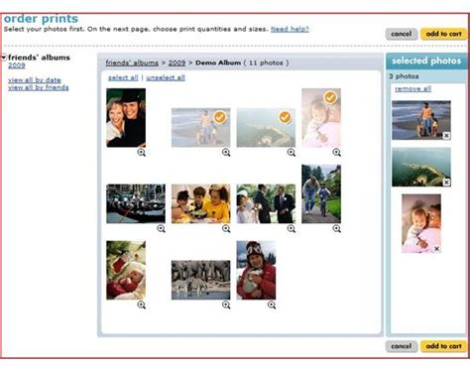Open the Need help? link
This screenshot has width=470, height=365.
pyautogui.click(x=290, y=29)
